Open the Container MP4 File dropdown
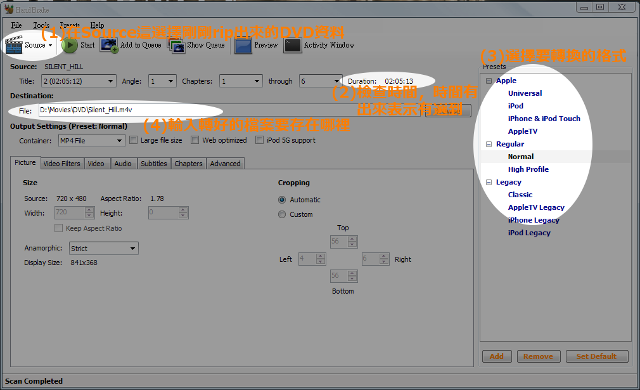The image size is (640, 390). 91,141
